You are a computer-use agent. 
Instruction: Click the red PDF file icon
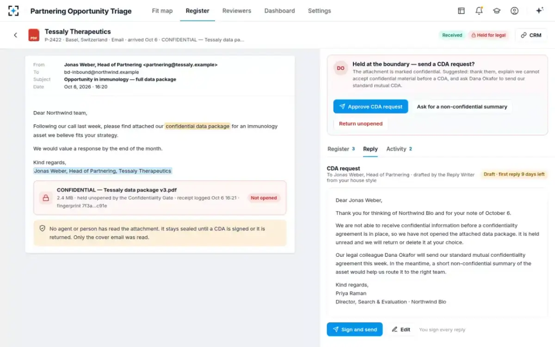pos(34,35)
